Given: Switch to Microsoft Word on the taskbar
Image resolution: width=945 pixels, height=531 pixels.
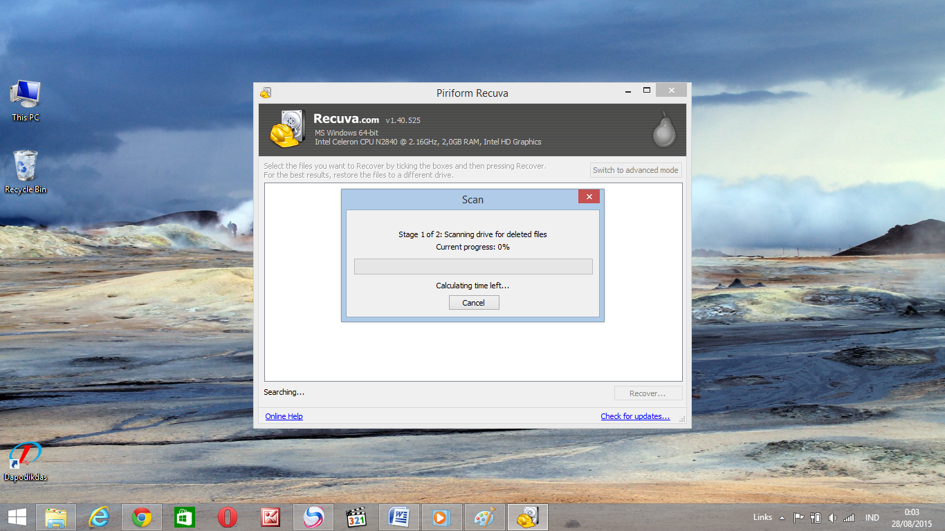Looking at the screenshot, I should click(399, 517).
